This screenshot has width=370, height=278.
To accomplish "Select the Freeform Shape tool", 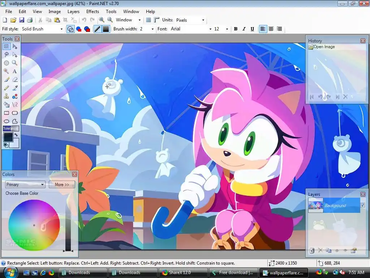I will click(15, 121).
